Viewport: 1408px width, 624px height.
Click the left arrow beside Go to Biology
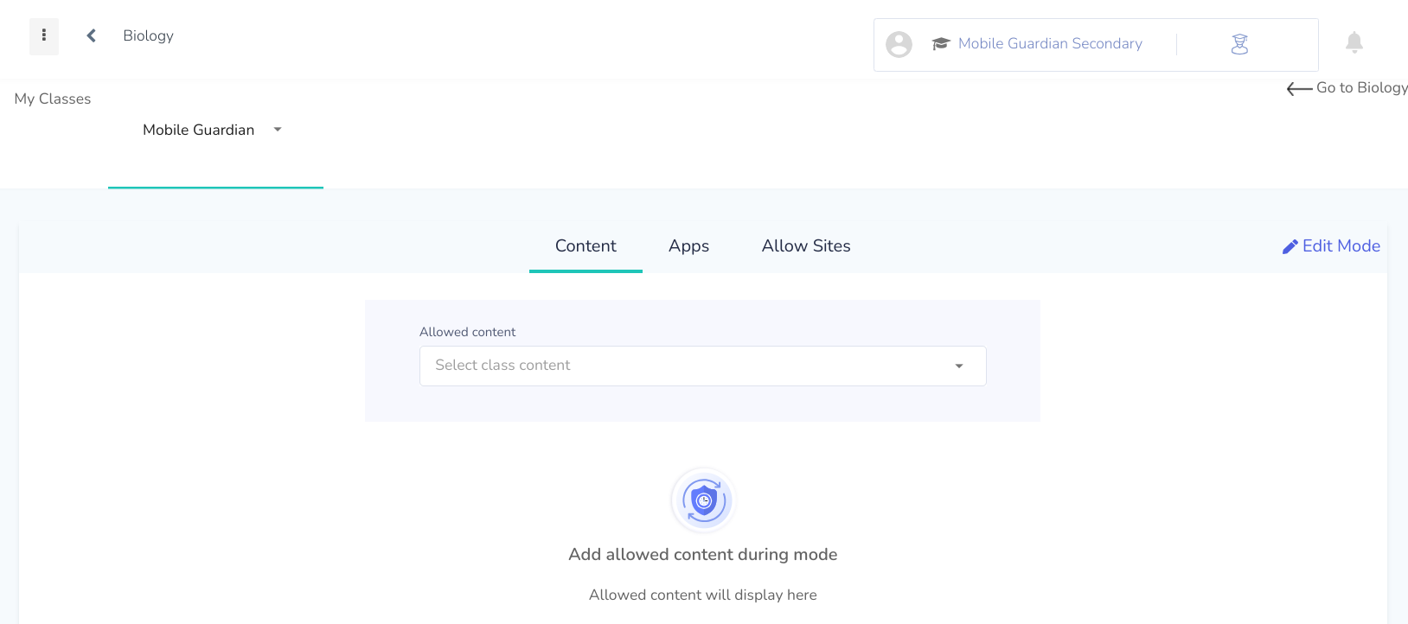[1299, 89]
